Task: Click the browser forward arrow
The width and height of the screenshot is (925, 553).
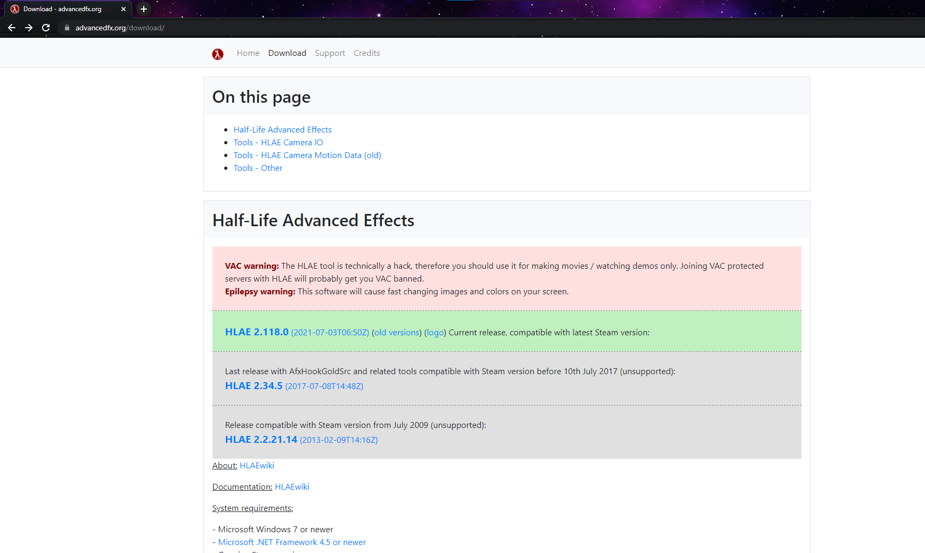Action: (29, 28)
